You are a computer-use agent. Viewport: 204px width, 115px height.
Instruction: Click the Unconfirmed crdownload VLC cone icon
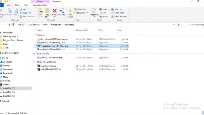pos(39,39)
